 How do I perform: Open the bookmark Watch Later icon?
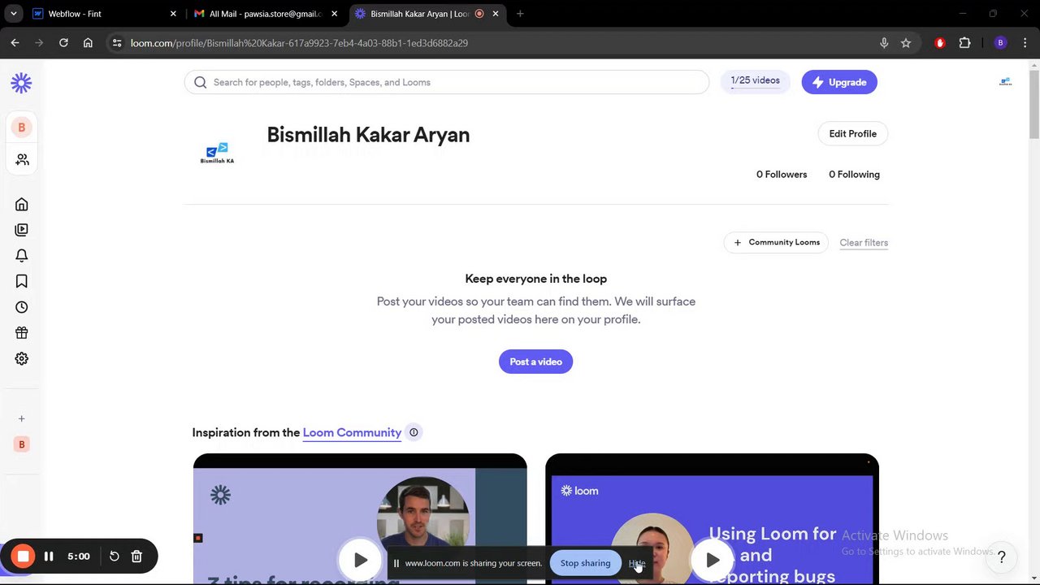(22, 281)
